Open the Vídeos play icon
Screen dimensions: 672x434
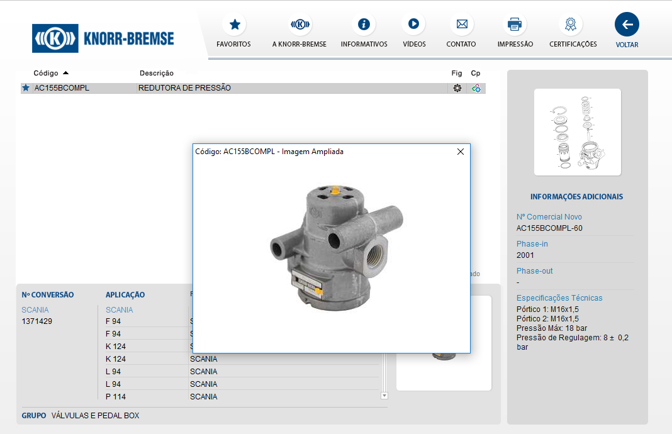coord(413,25)
